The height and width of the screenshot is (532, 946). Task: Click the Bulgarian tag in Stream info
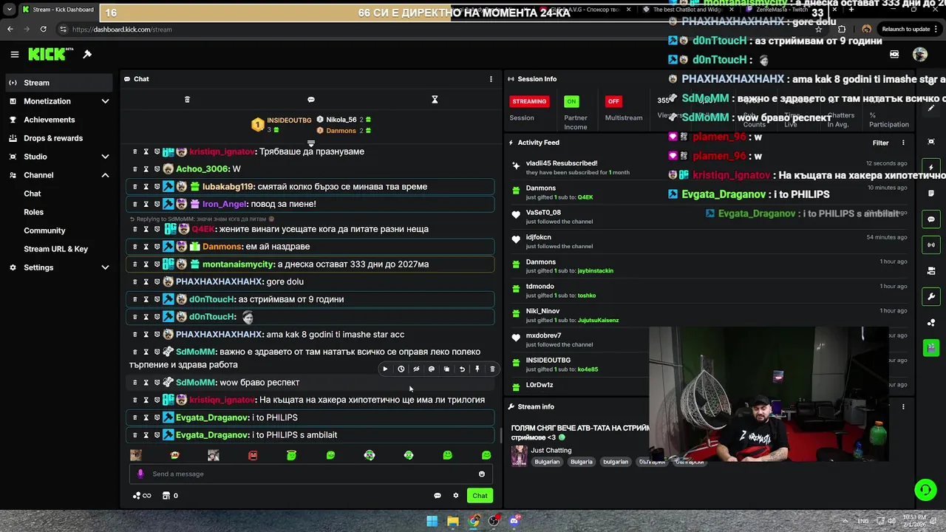[x=548, y=462]
